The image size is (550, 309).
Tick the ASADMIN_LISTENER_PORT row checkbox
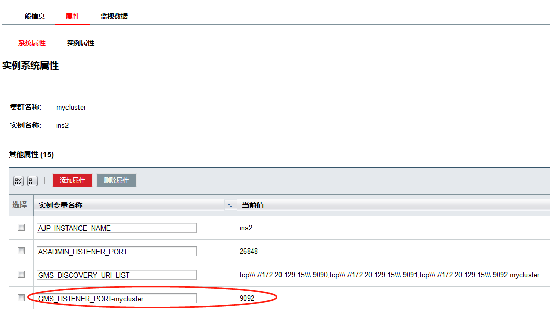tap(21, 251)
